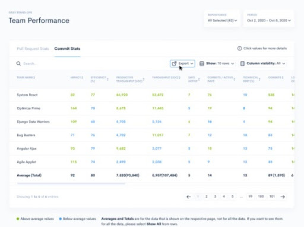Sort by Commits column
Screen dimensions: 304x227
[x=275, y=77]
